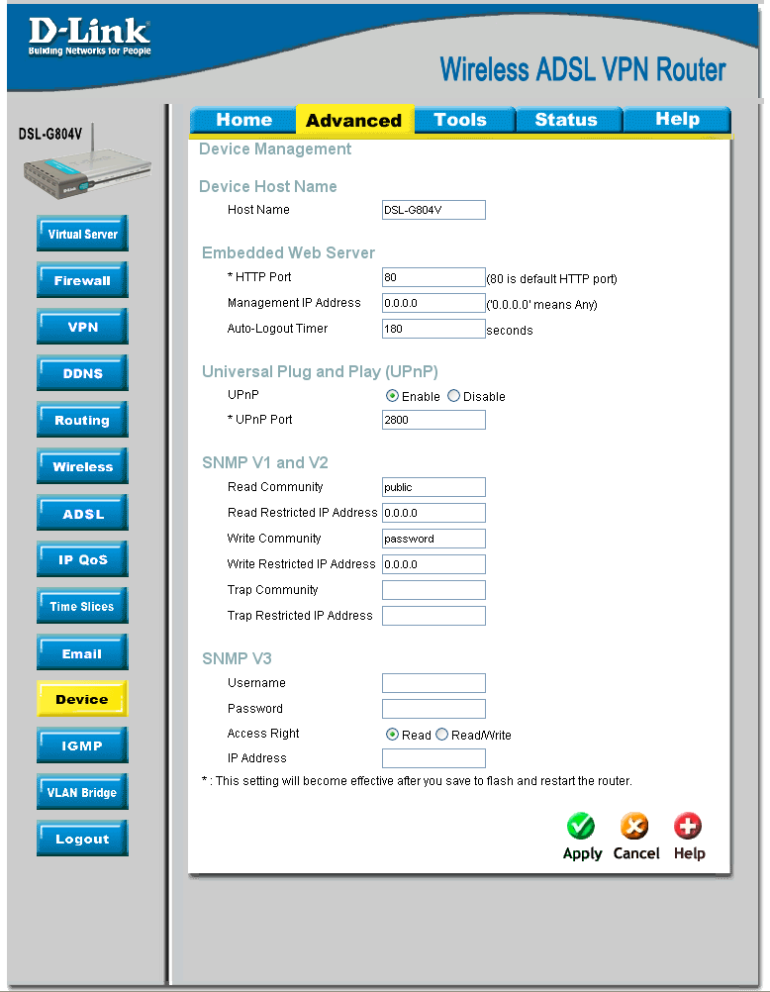
Task: Focus Read Restricted IP Address field
Action: point(433,513)
